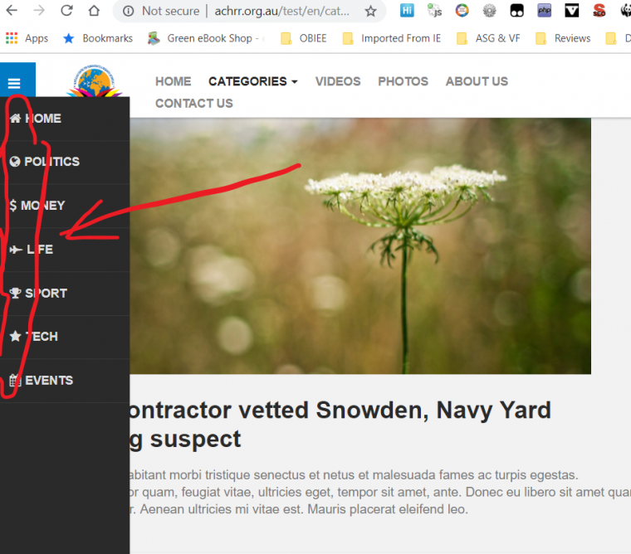
Task: Click the sidebar POLITICS globe icon
Action: (15, 162)
